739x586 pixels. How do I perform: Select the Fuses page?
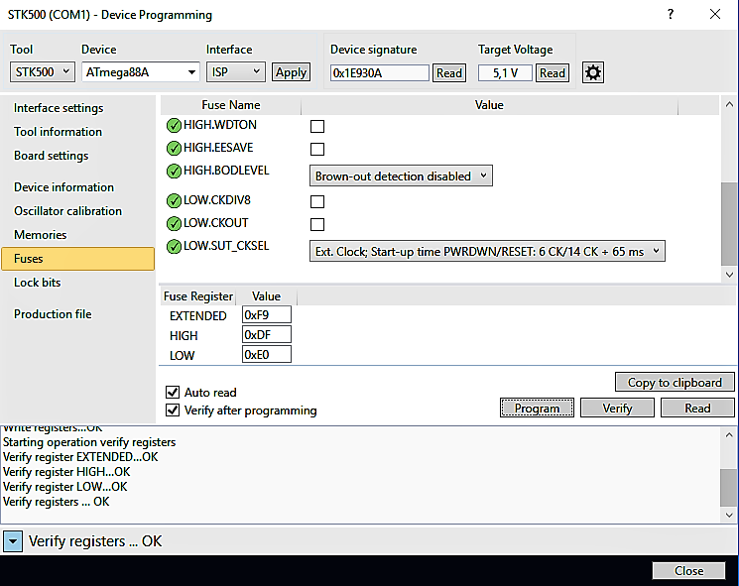pos(77,259)
